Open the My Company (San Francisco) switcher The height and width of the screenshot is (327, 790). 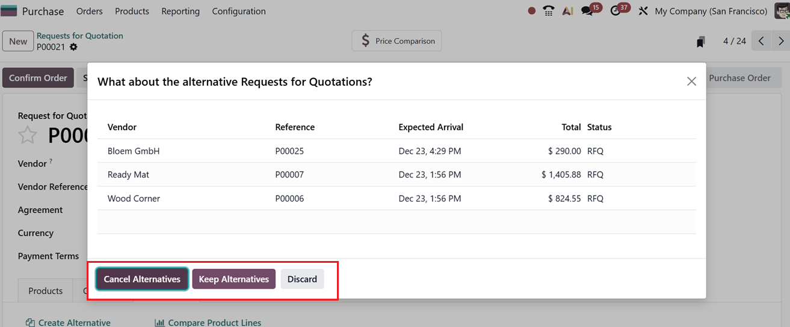pyautogui.click(x=711, y=11)
